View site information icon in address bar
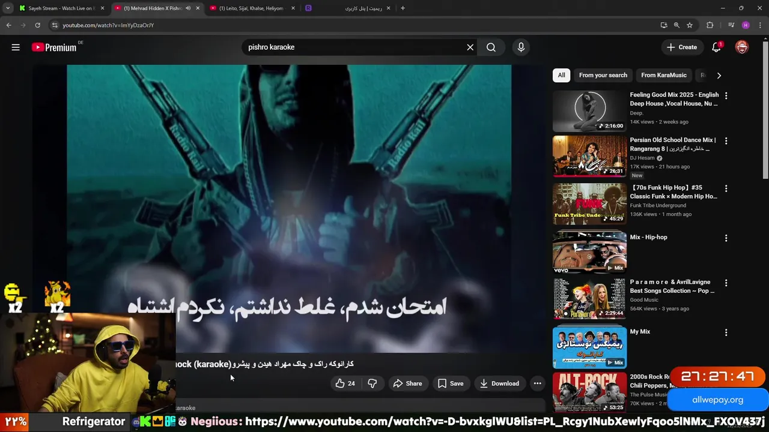This screenshot has width=769, height=432. point(55,25)
